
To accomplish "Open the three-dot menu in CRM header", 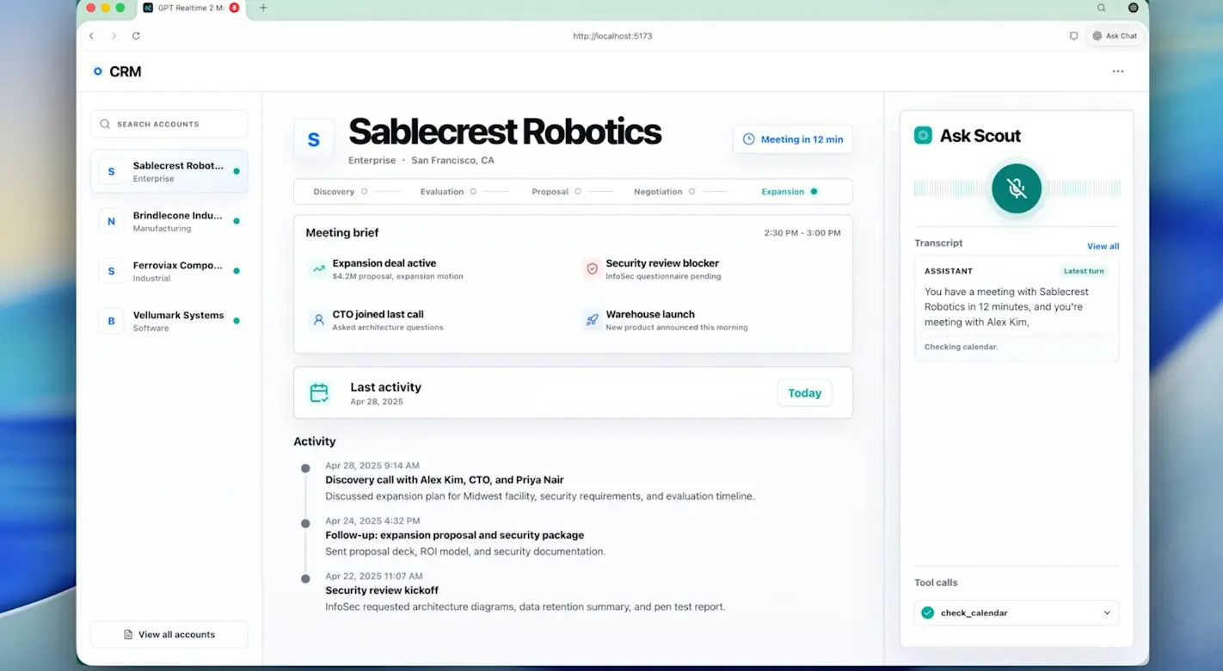I will coord(1117,71).
